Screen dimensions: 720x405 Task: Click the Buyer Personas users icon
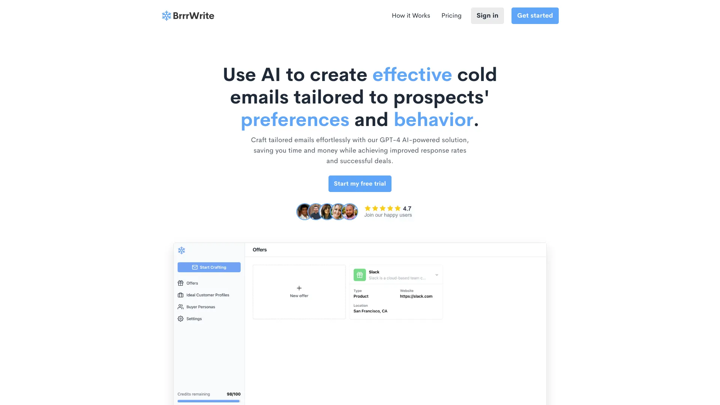click(180, 307)
